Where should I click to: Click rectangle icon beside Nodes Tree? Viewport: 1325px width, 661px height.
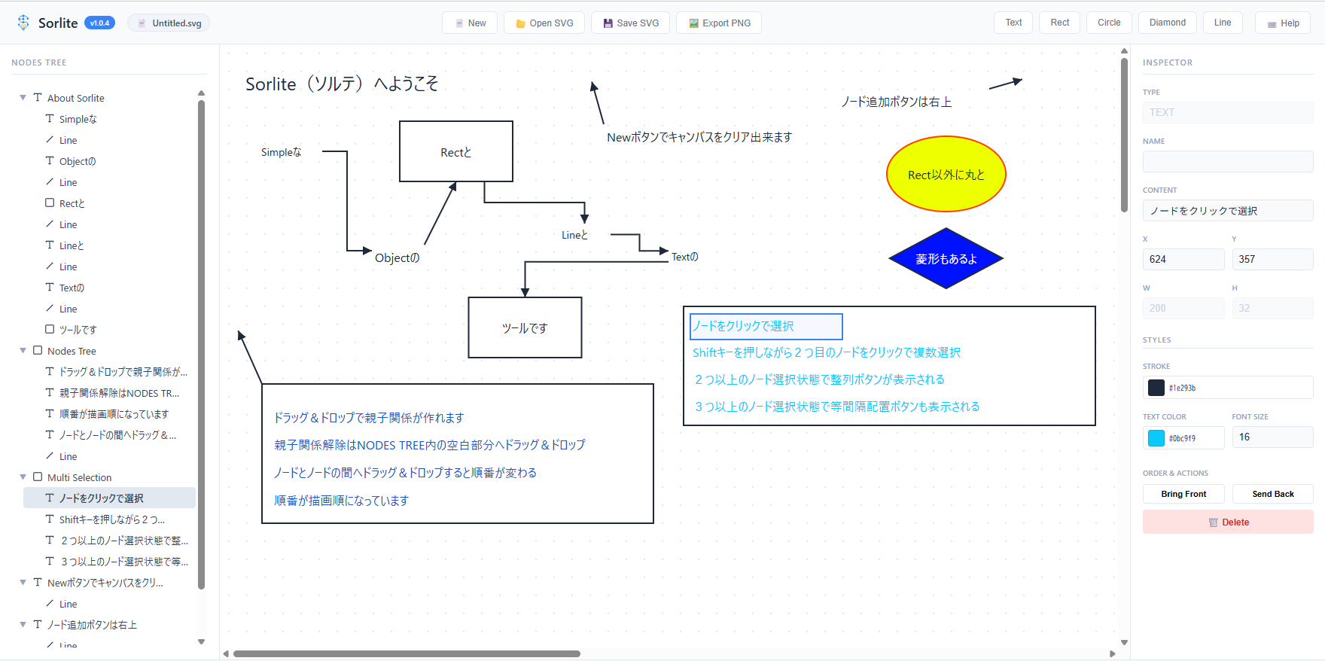(38, 351)
